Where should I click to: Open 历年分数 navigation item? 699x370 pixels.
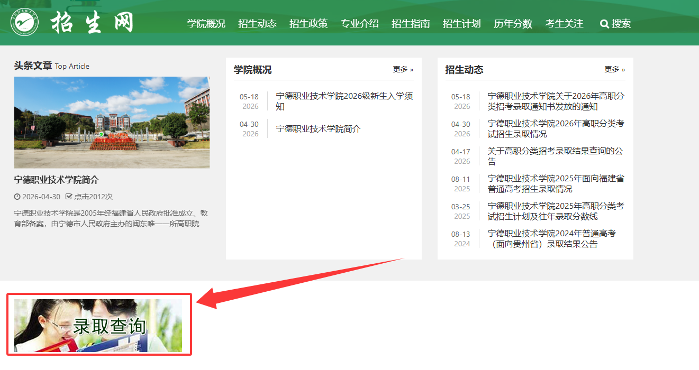513,24
